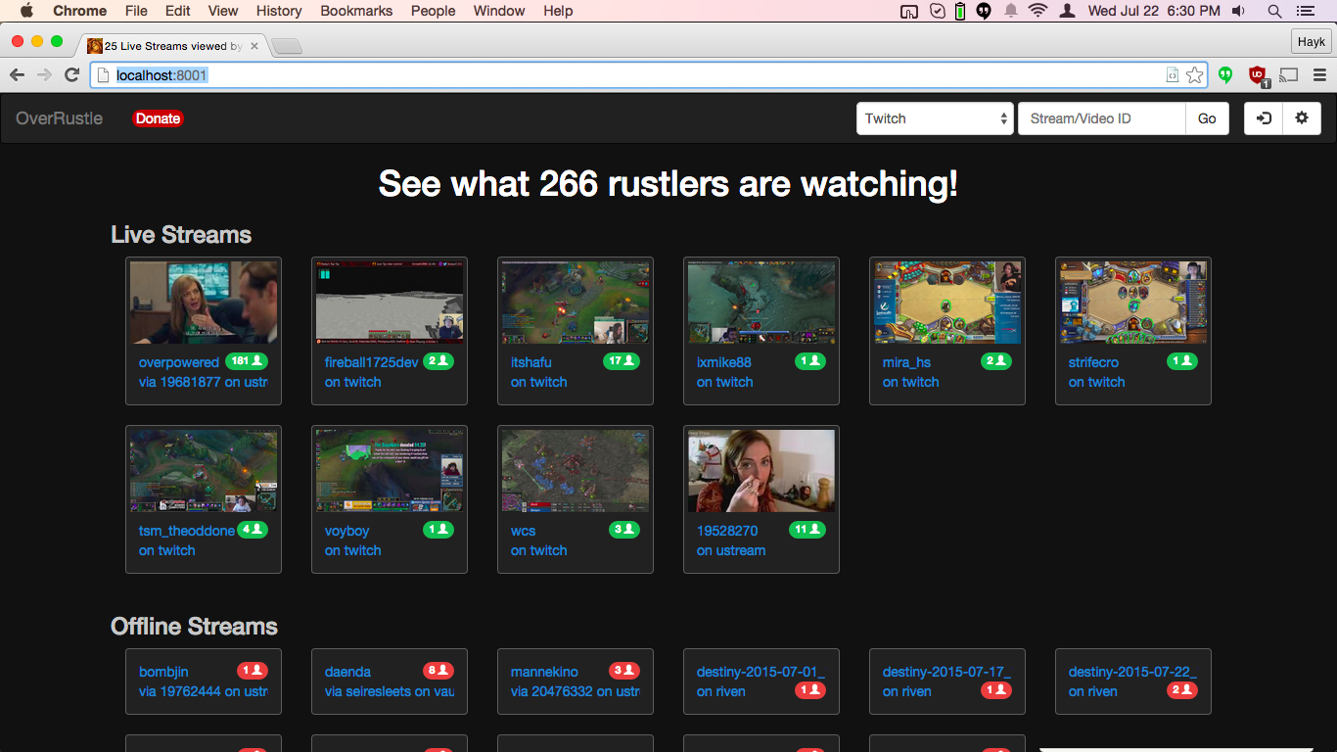Image resolution: width=1337 pixels, height=752 pixels.
Task: Click the browser forward arrow
Action: (44, 74)
